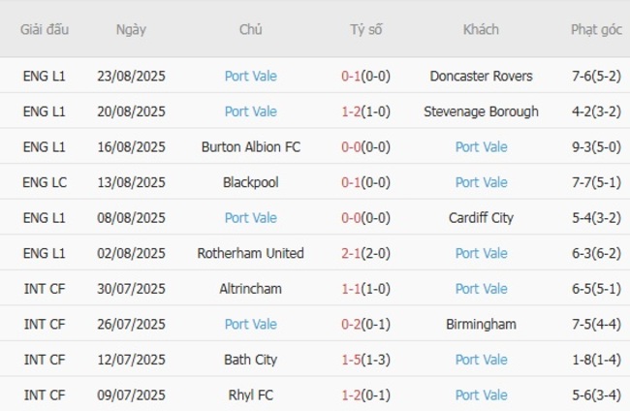The image size is (630, 411).
Task: Click the 9-3(5-0) corner kick result
Action: [596, 147]
